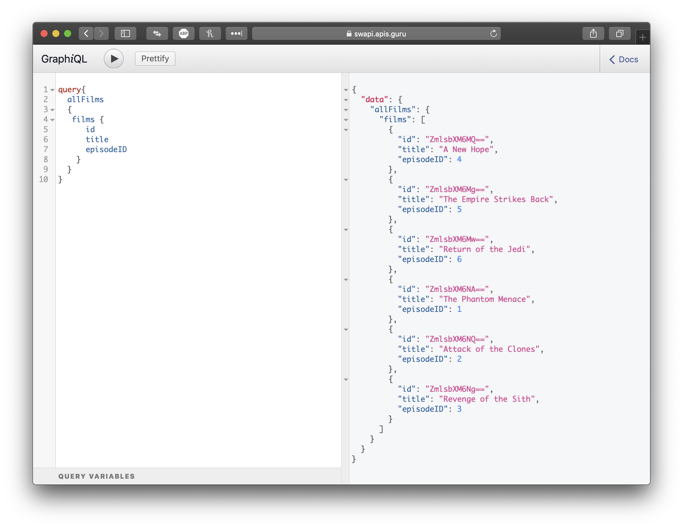Click the Honey extension icon

[x=210, y=33]
